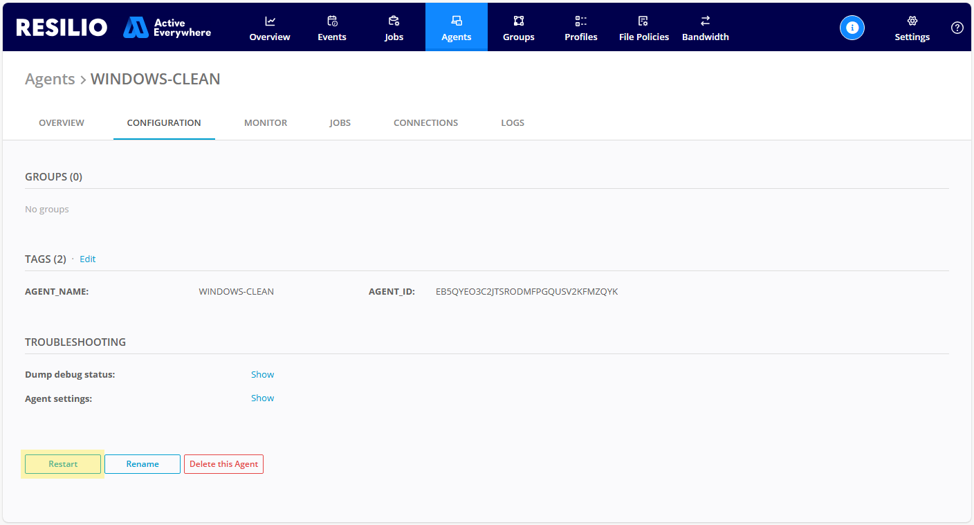Click the Resilio logo

click(62, 27)
